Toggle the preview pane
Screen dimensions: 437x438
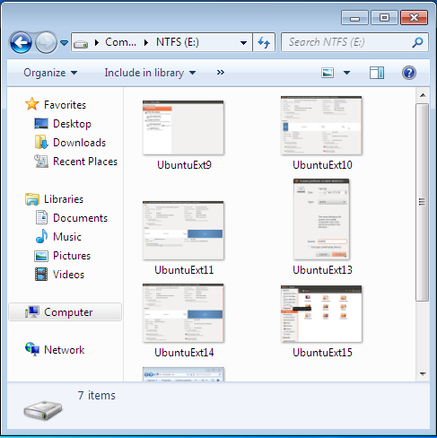click(377, 73)
